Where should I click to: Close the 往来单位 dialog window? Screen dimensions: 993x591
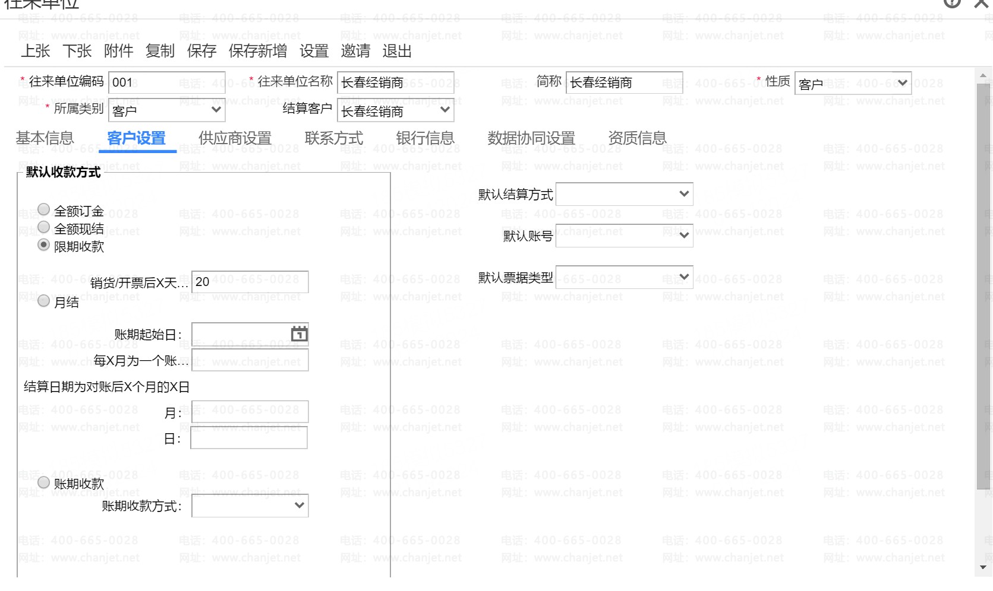click(982, 3)
